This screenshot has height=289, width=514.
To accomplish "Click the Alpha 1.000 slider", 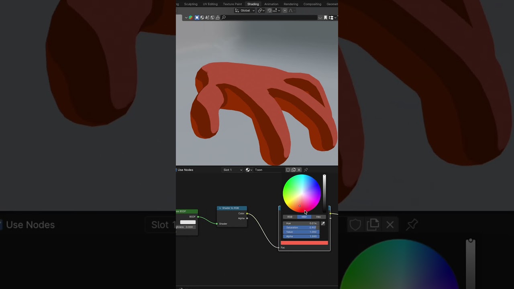I will (x=301, y=236).
